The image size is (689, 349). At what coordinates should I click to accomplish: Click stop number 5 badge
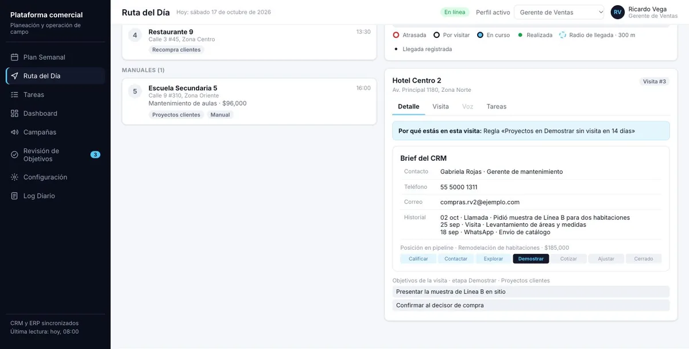click(135, 91)
